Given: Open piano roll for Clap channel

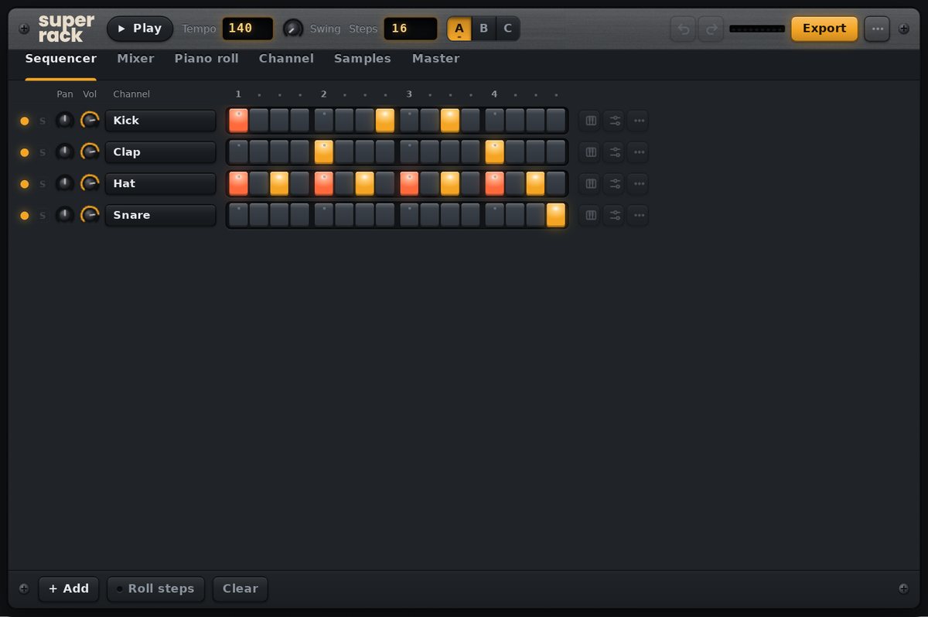Looking at the screenshot, I should pyautogui.click(x=591, y=152).
